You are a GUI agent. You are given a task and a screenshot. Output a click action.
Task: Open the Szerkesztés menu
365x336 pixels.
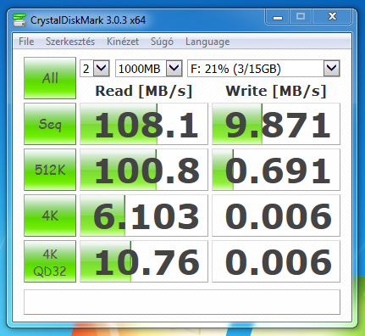pos(70,42)
